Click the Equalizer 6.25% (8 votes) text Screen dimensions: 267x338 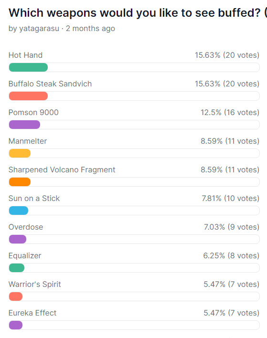(x=231, y=256)
